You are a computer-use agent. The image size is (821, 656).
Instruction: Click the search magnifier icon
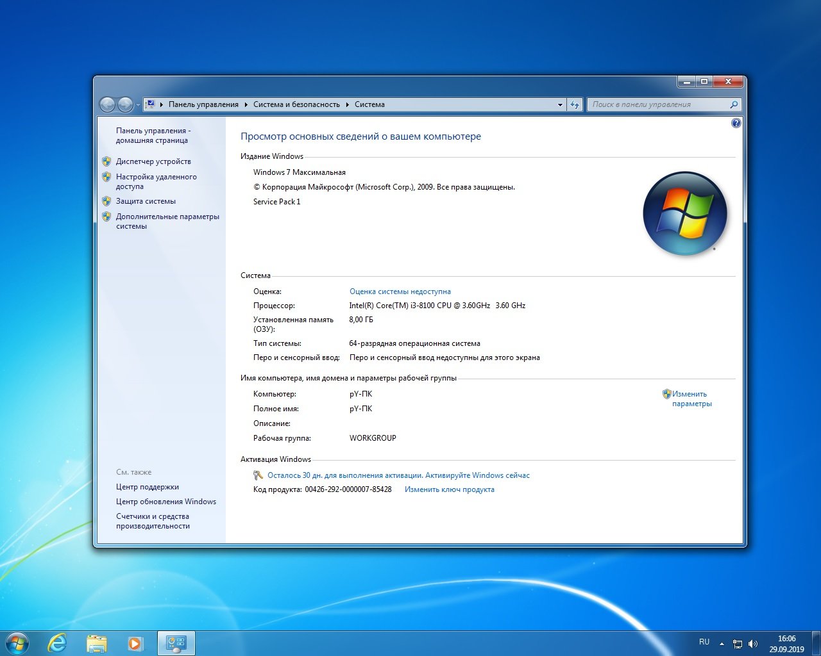[x=734, y=104]
